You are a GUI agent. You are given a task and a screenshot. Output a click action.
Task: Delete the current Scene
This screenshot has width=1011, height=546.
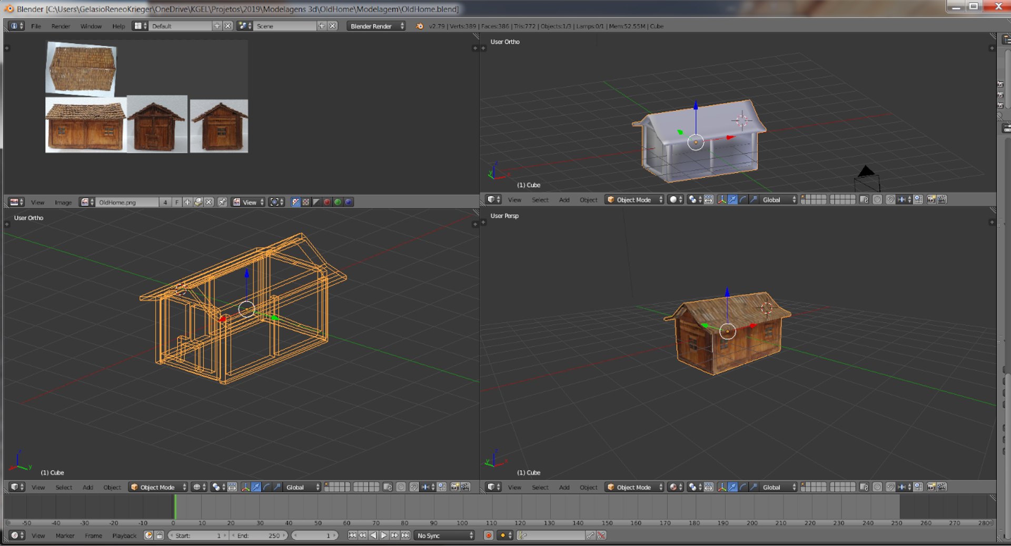[332, 26]
